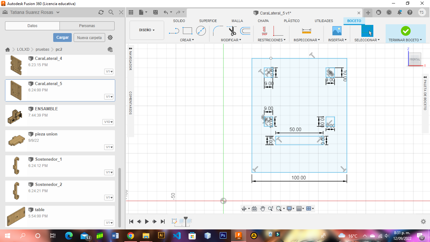
Task: Click the Nueva carpeta button
Action: point(89,37)
